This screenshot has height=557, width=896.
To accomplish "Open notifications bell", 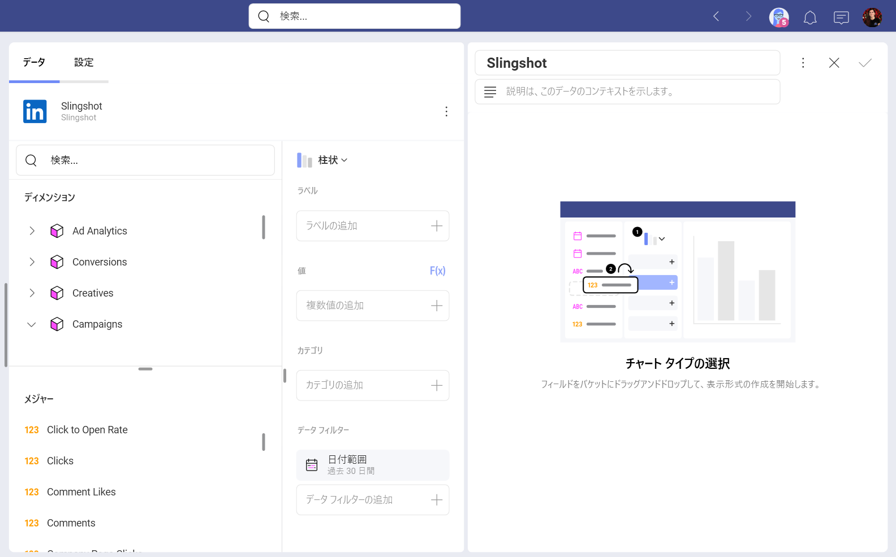I will click(x=810, y=18).
